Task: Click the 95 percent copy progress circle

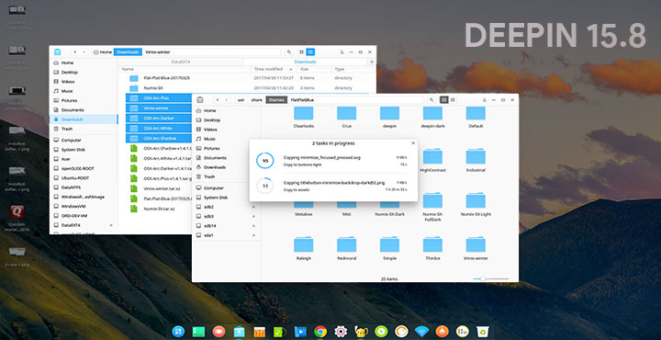Action: pos(265,161)
